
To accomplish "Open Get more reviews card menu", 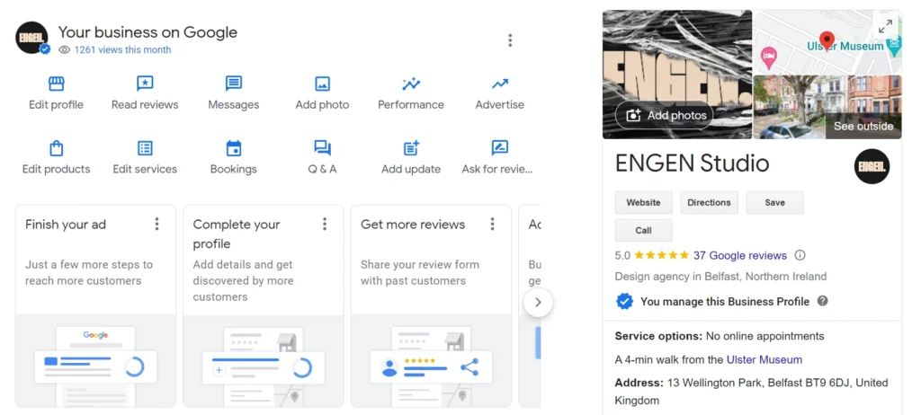I will pos(492,224).
